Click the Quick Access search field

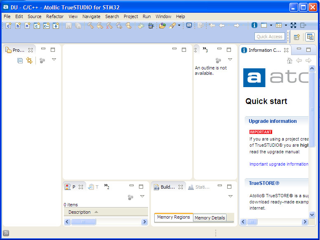[269, 37]
